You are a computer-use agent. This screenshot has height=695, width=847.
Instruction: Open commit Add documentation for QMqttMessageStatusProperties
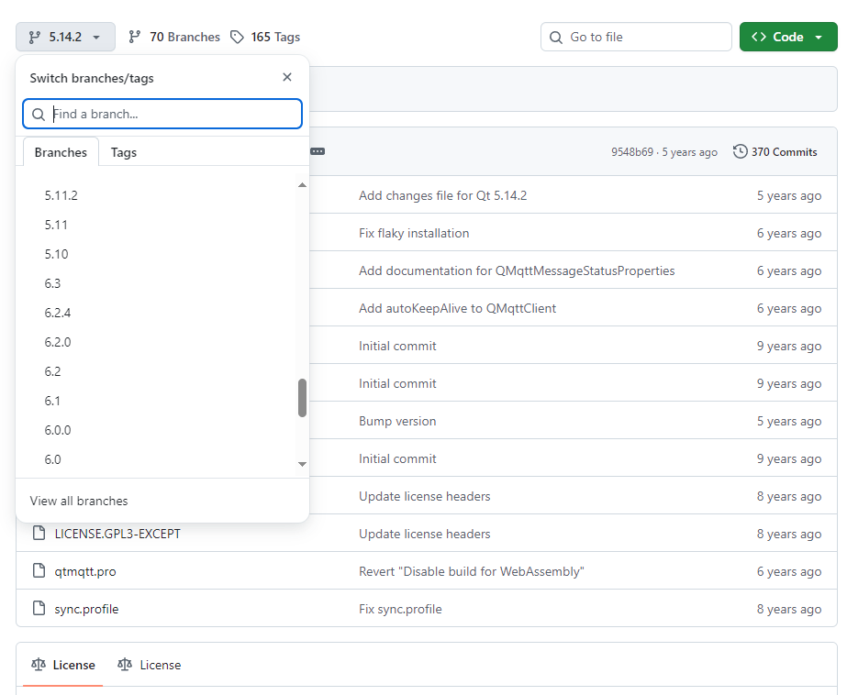click(517, 270)
